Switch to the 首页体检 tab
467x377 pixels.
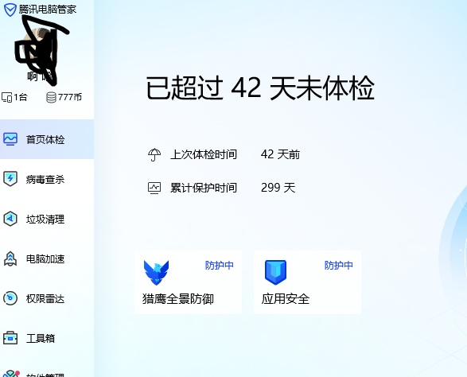[x=47, y=139]
